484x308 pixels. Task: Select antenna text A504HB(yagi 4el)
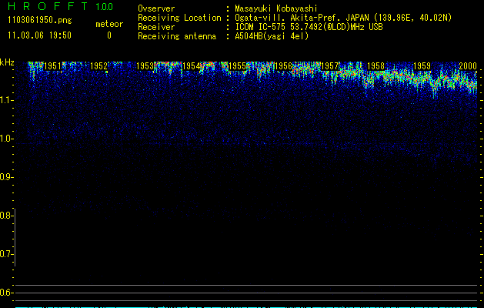(x=272, y=36)
